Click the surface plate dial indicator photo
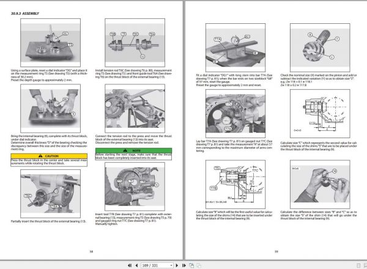 (x=50, y=43)
